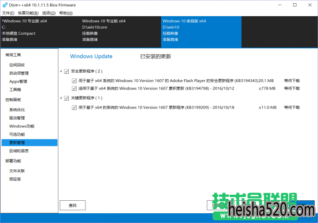Click the 20.1 MB size value
Screen dimensions: 318x223
(266, 81)
